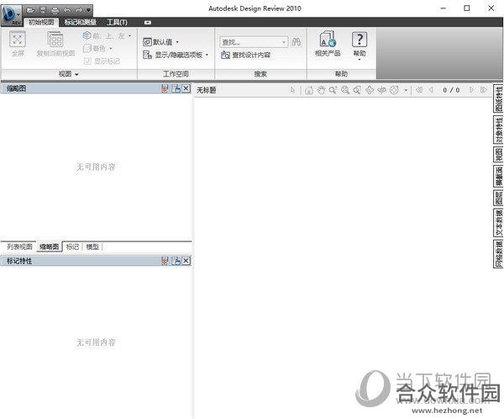Choose the Pan hand tool
Image resolution: width=504 pixels, height=419 pixels.
tap(321, 90)
